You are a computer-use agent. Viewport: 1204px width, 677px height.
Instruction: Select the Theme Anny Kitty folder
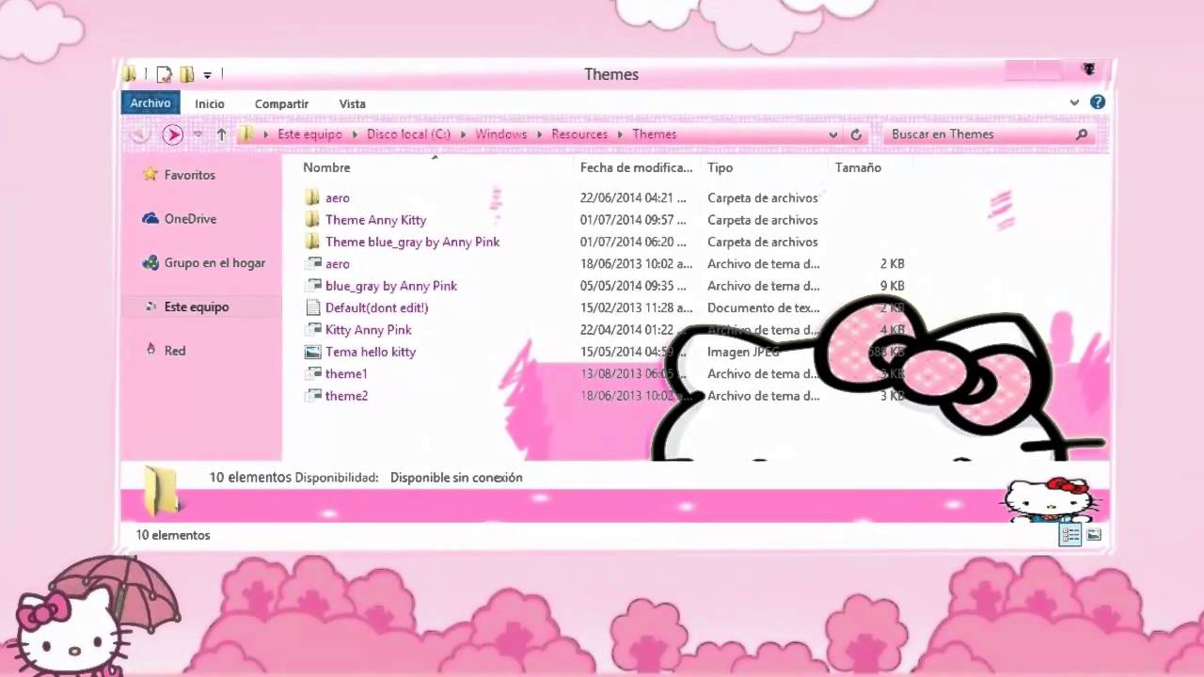(375, 220)
